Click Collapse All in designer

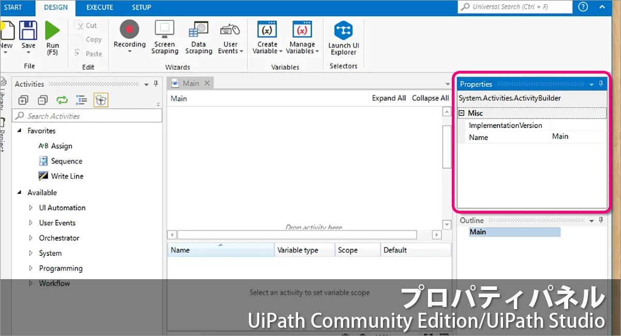430,98
